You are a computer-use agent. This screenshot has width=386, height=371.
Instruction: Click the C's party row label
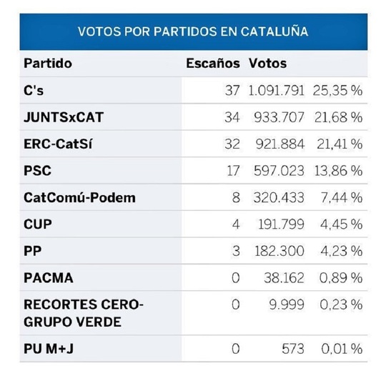tap(34, 90)
